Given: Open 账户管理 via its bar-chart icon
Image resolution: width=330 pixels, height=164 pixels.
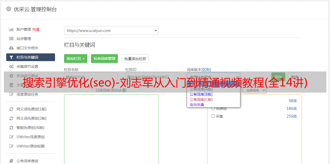Looking at the screenshot, I should point(11,29).
